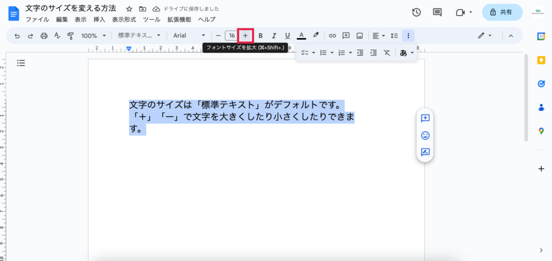
Task: Open version history clock icon
Action: click(416, 12)
